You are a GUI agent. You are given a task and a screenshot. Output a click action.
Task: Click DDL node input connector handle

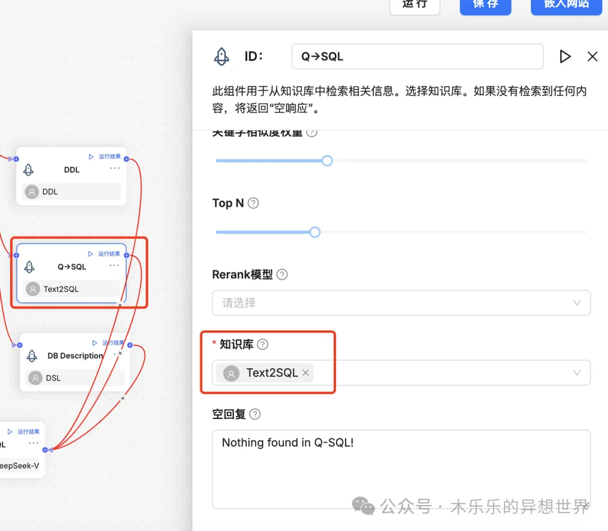tap(16, 159)
